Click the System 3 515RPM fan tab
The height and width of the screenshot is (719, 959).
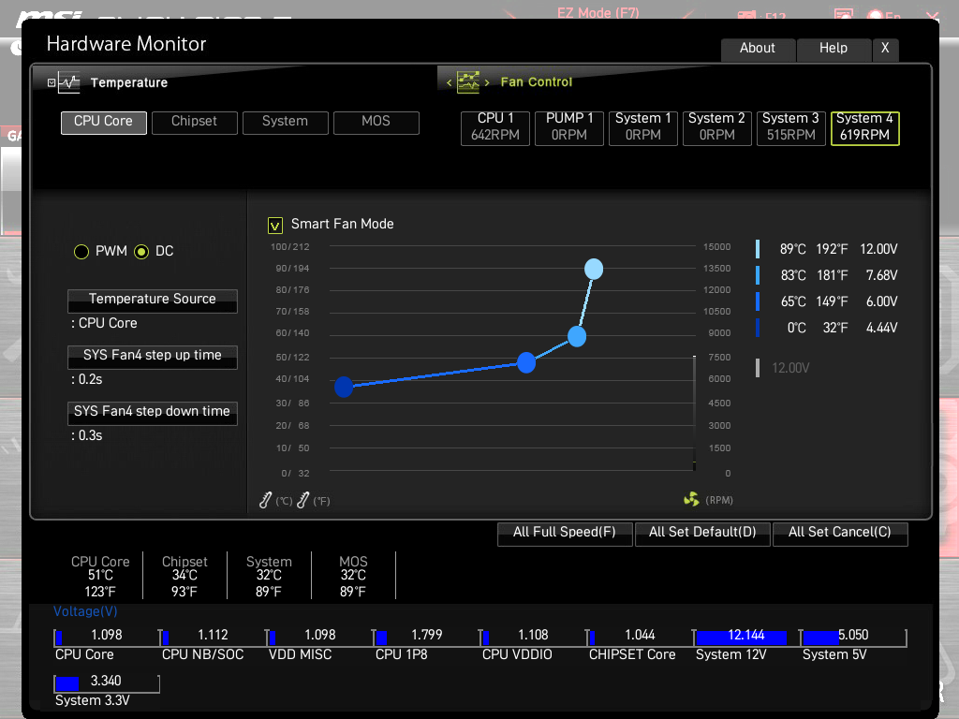pos(790,127)
